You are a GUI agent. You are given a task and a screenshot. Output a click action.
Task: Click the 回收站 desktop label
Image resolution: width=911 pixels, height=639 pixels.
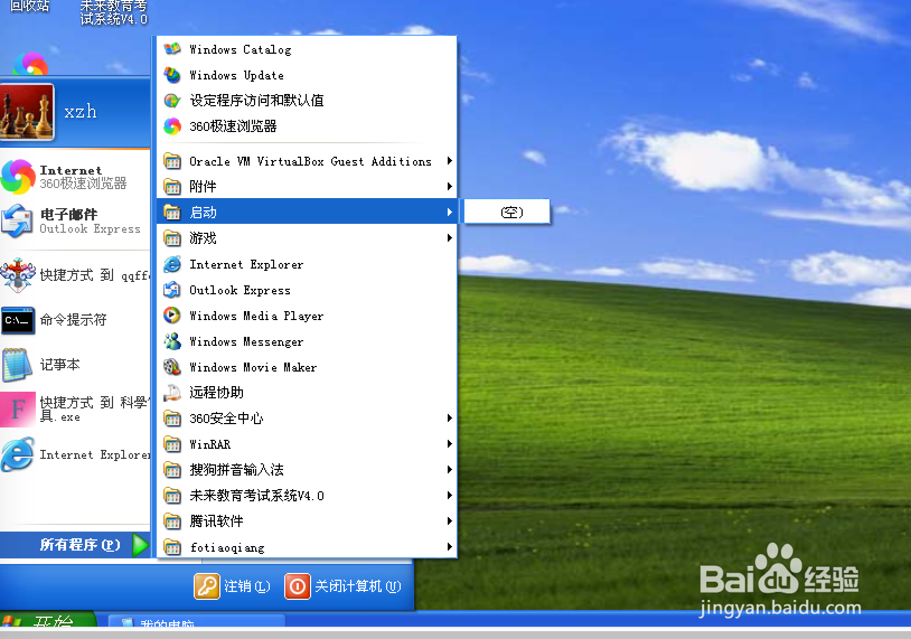30,6
